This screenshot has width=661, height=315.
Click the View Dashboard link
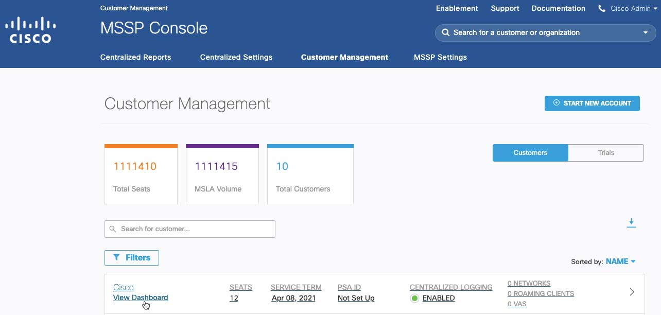point(141,297)
